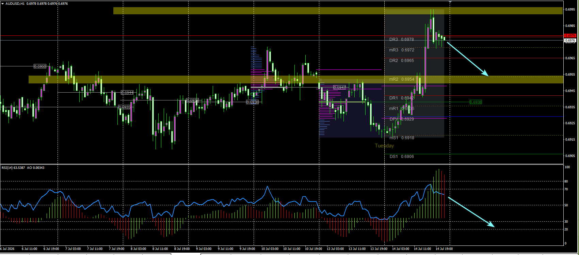Screen dimensions: 579x255
Task: Select the mS1 0.6918 pivot label
Action: click(x=402, y=138)
